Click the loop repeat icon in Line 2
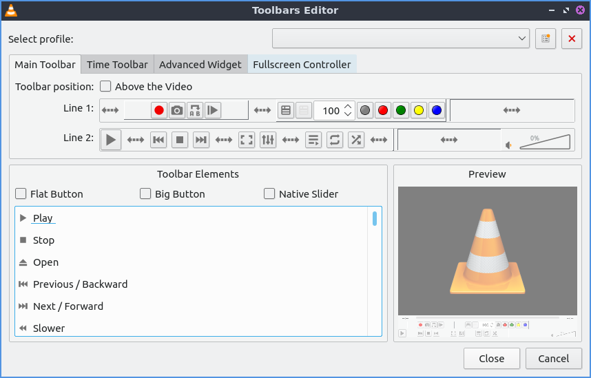 [x=334, y=140]
